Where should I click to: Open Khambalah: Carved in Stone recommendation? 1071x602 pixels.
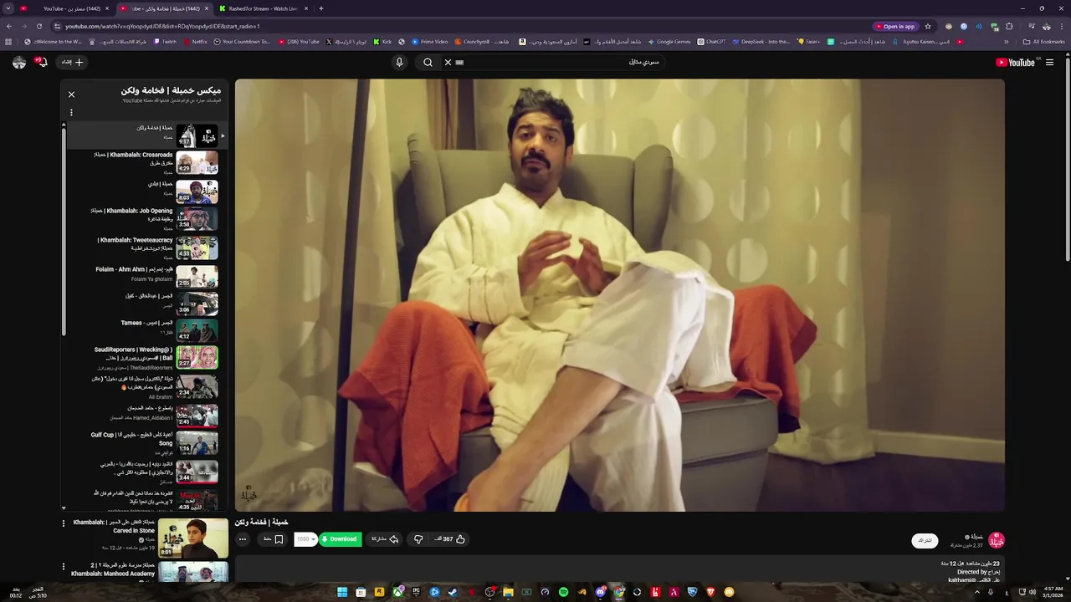click(193, 538)
